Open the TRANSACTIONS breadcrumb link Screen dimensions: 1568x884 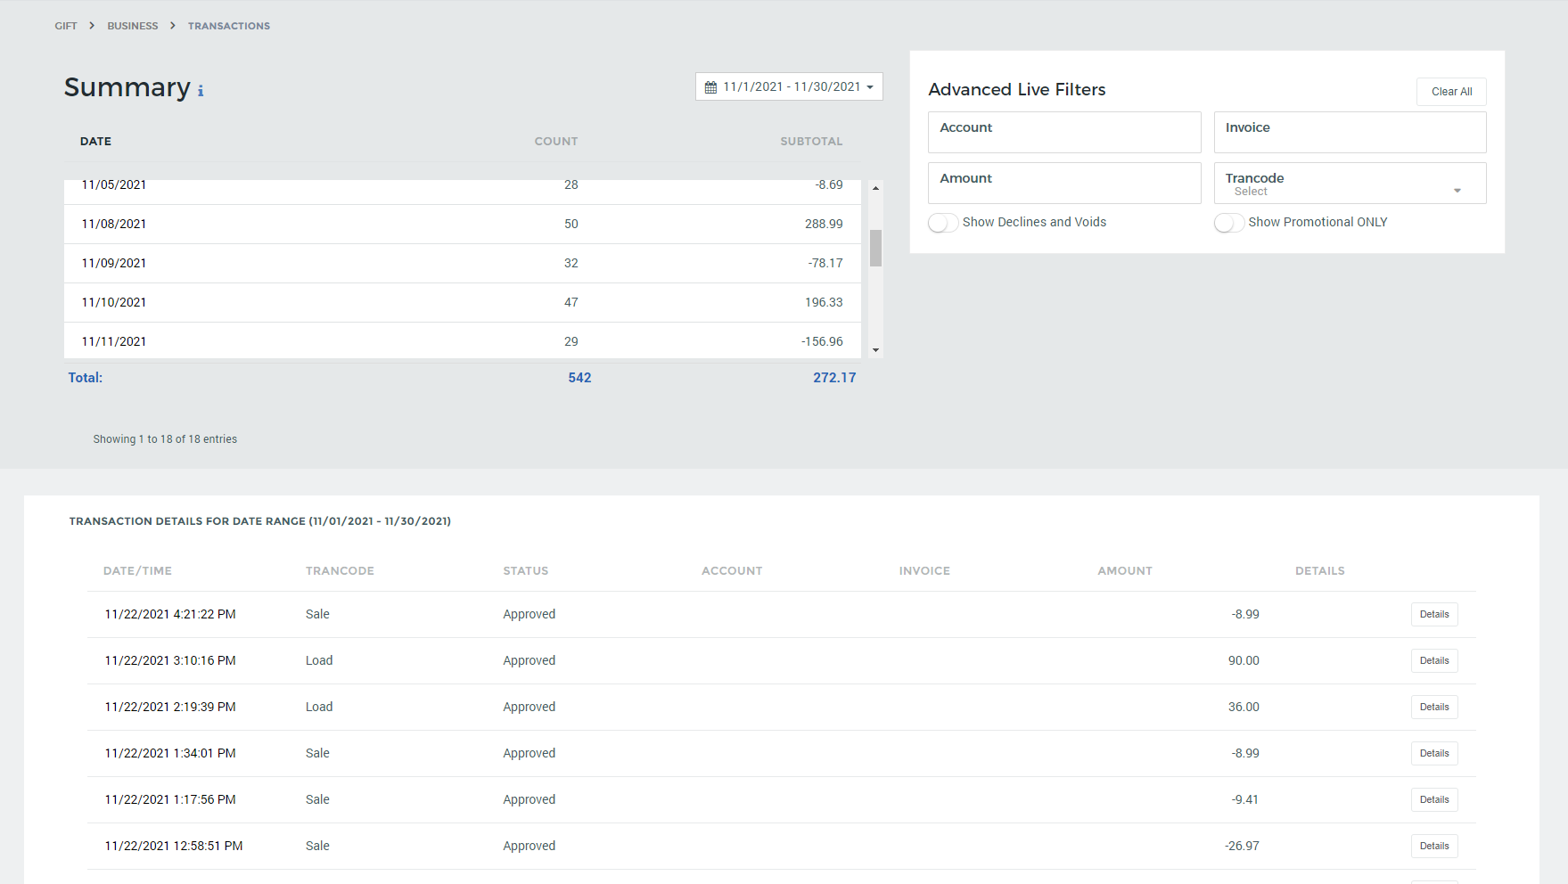pos(229,26)
